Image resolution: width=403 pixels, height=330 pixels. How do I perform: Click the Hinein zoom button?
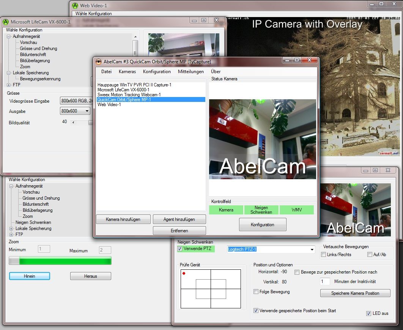[30, 276]
